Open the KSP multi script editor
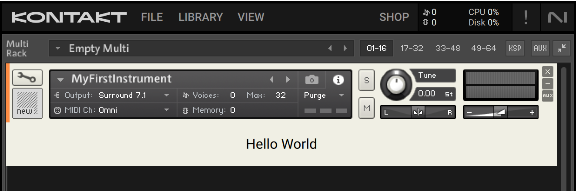Image resolution: width=576 pixels, height=191 pixels. (x=515, y=48)
